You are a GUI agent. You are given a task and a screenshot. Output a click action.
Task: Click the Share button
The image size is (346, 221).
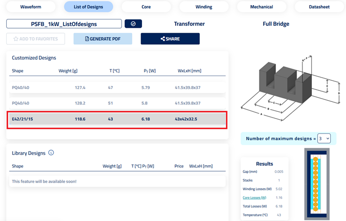coord(170,39)
